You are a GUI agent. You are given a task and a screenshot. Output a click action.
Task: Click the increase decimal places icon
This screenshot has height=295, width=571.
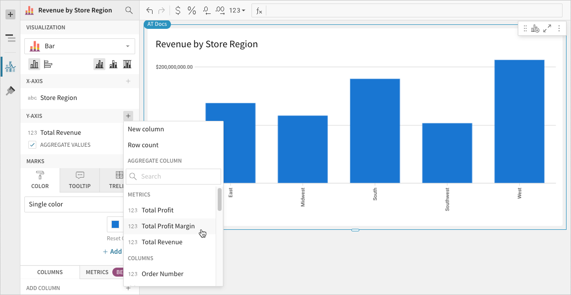(x=220, y=10)
